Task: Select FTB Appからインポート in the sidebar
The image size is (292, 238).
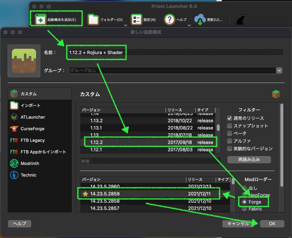Action: pyautogui.click(x=40, y=152)
